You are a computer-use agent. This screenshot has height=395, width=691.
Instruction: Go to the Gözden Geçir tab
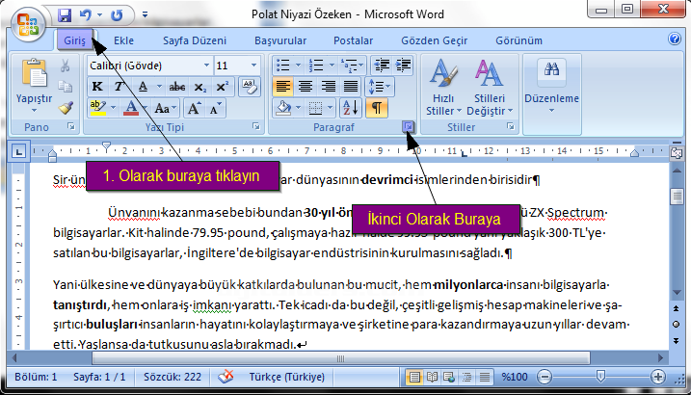click(434, 40)
